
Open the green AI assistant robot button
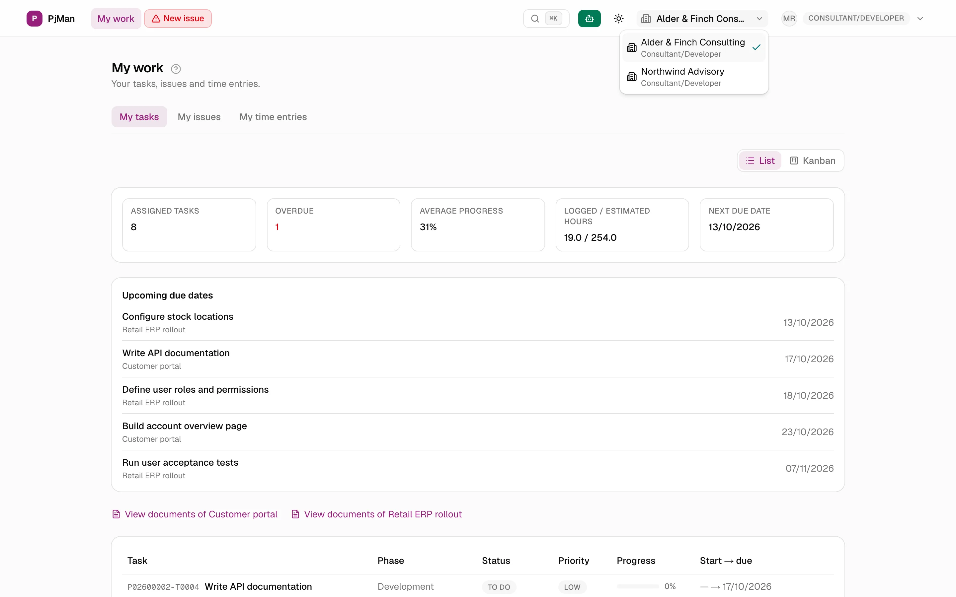[x=589, y=19]
